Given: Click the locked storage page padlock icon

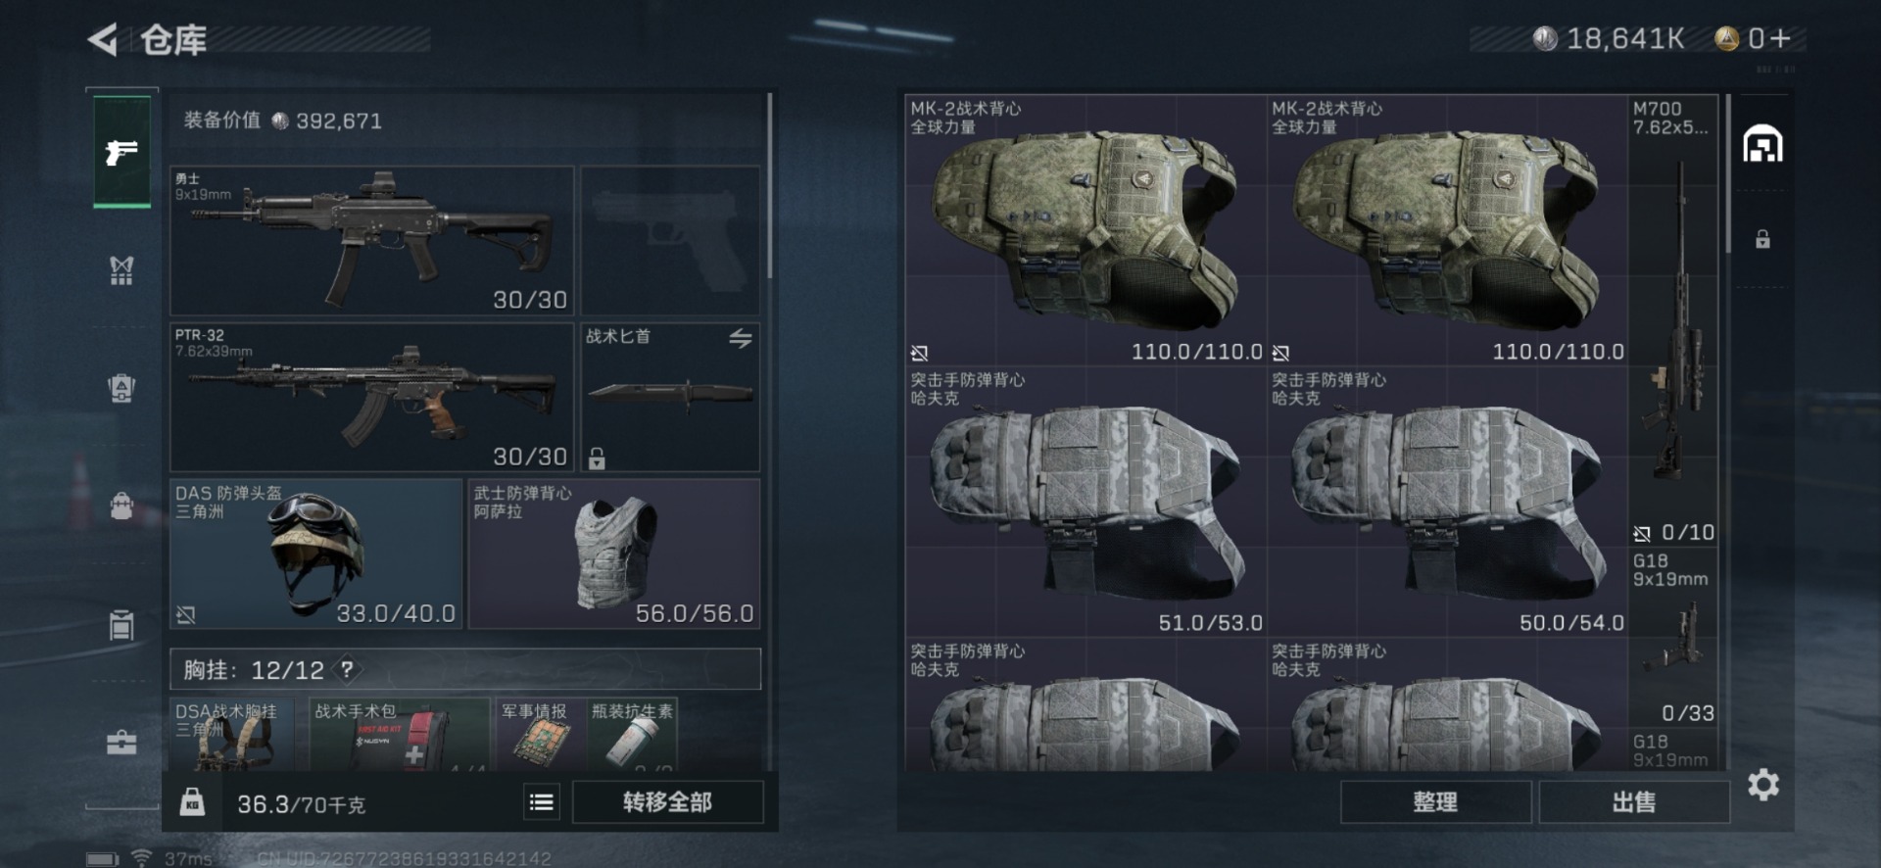Looking at the screenshot, I should coord(1762,239).
